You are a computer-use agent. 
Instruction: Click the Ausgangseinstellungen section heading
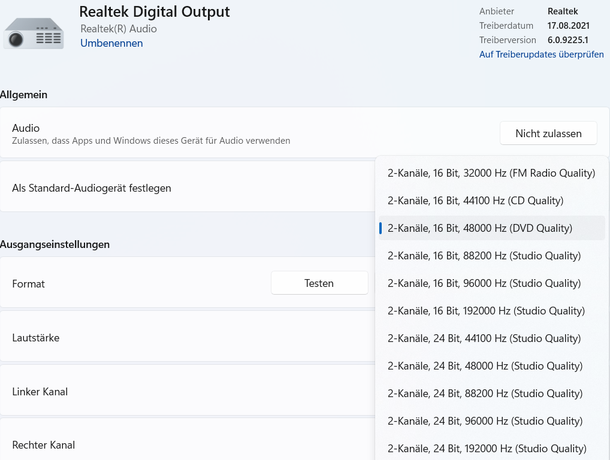tap(55, 244)
